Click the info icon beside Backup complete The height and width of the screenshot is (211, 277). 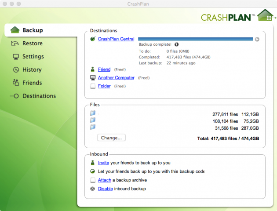click(x=177, y=44)
